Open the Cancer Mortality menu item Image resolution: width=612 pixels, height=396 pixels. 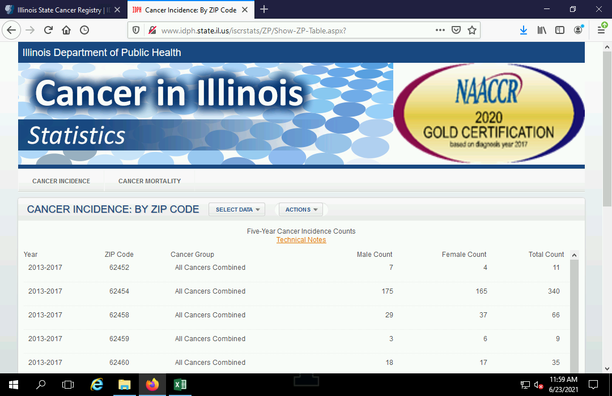point(150,181)
